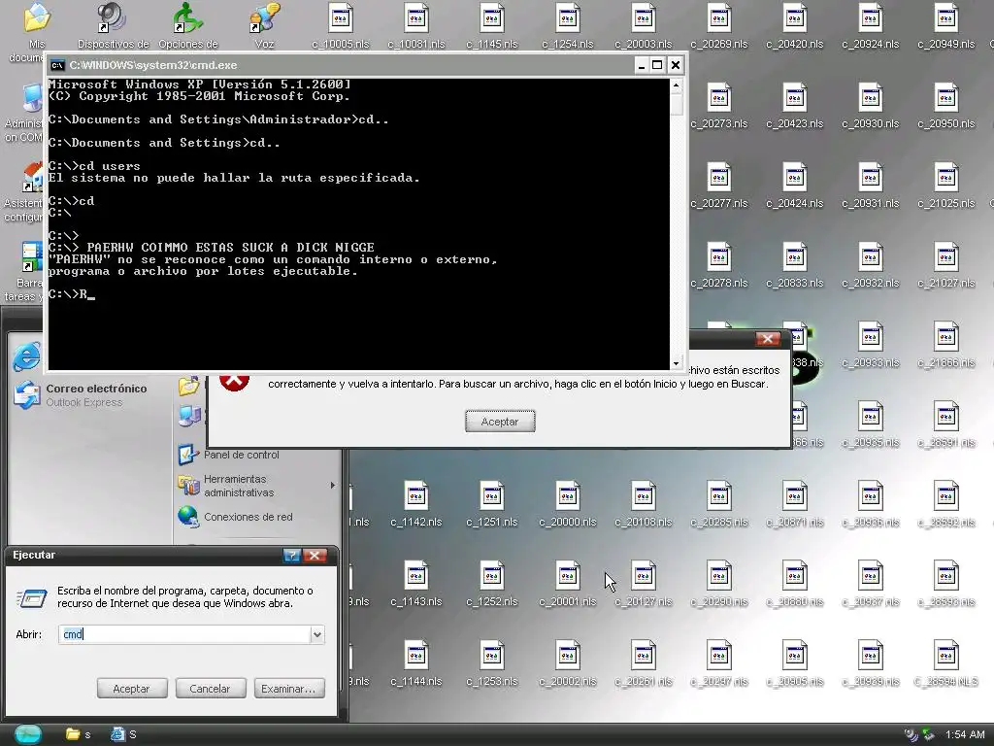Select the Dispositivos de sonido shortcut
The width and height of the screenshot is (994, 746).
tap(113, 27)
